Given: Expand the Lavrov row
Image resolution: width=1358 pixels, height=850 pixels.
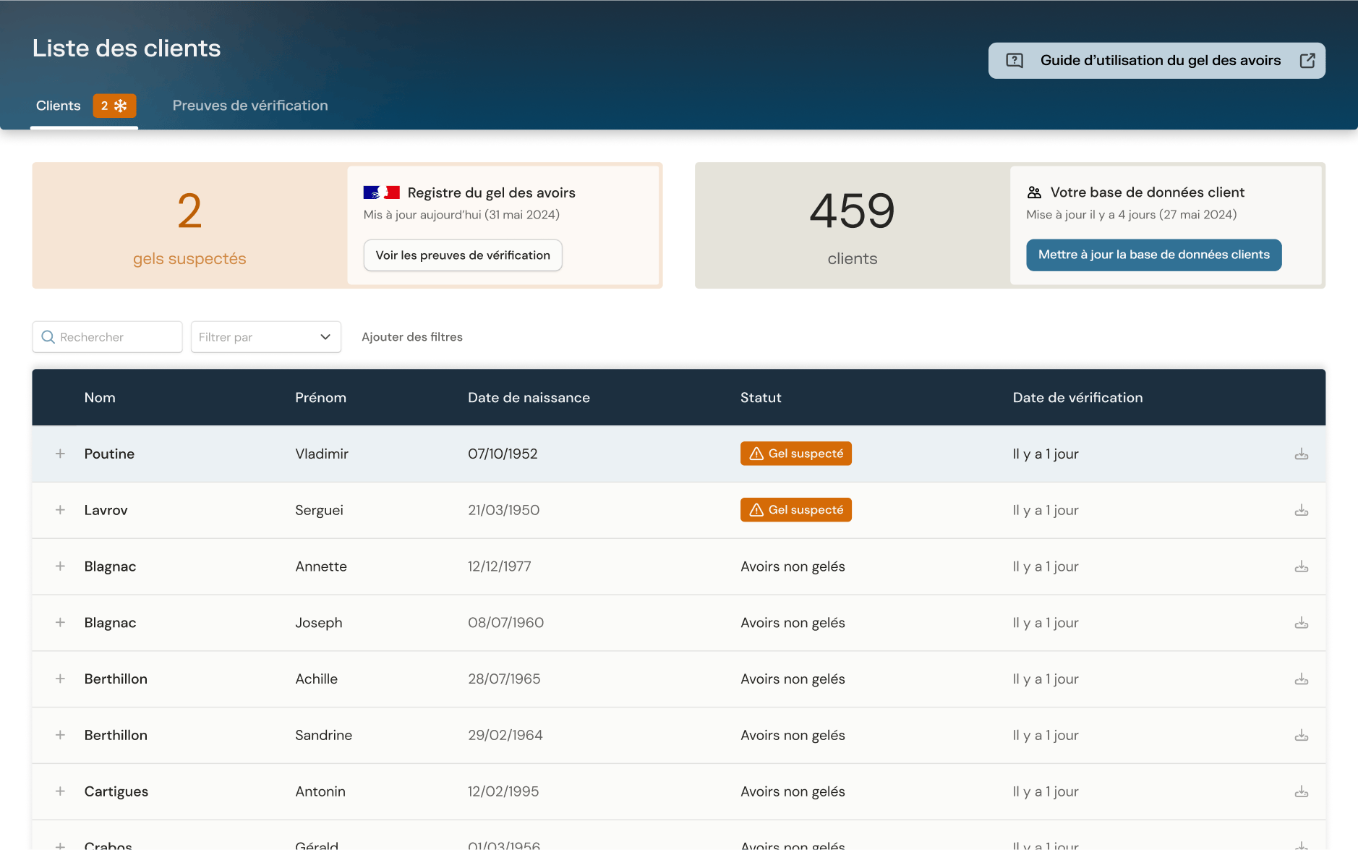Looking at the screenshot, I should [x=60, y=510].
